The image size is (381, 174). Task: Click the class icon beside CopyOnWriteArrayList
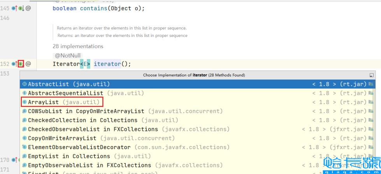click(x=24, y=138)
